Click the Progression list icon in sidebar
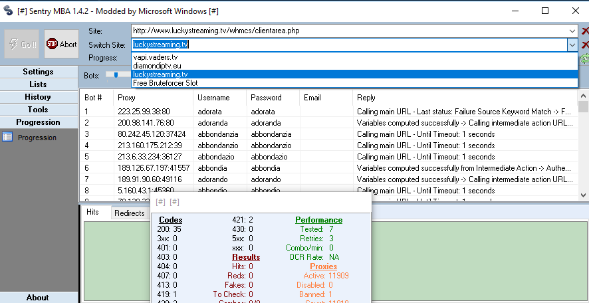589x303 pixels. 7,138
